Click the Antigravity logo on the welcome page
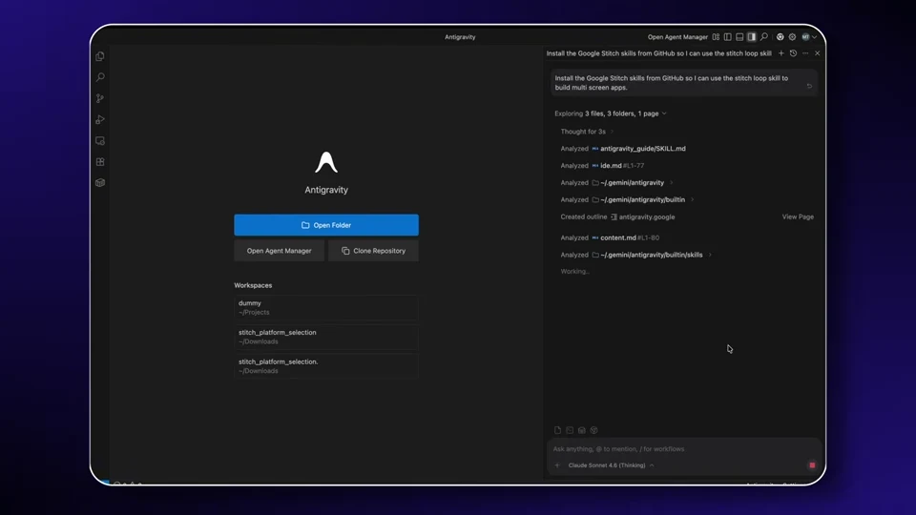 (x=326, y=162)
